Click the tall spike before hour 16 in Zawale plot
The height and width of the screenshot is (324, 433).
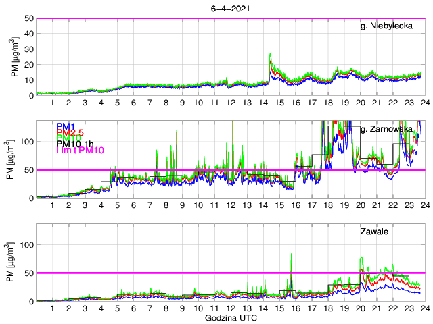click(292, 255)
